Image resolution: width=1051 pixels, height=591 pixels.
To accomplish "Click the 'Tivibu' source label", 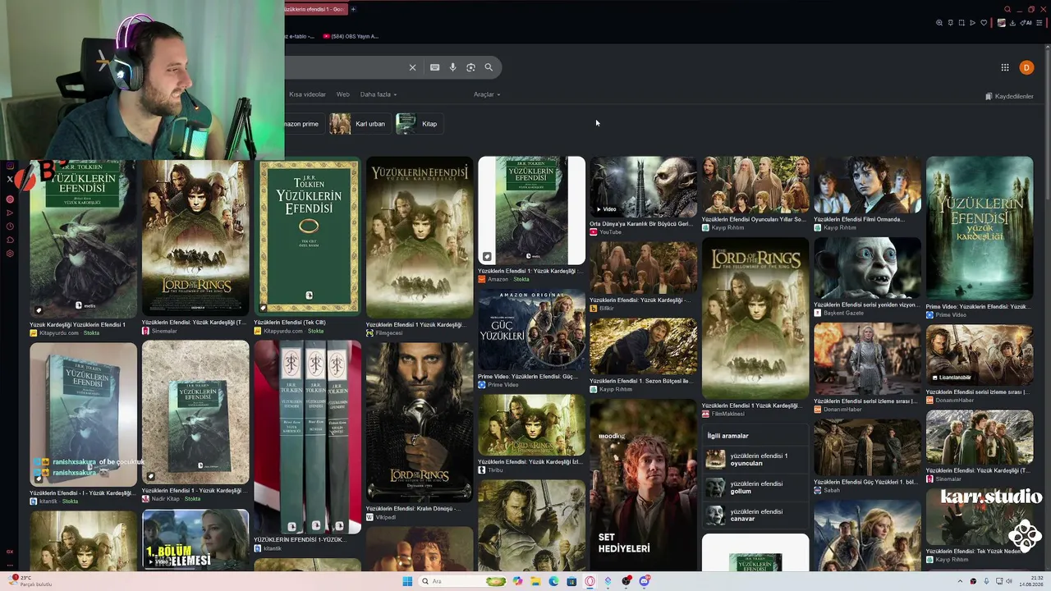I will pos(490,470).
